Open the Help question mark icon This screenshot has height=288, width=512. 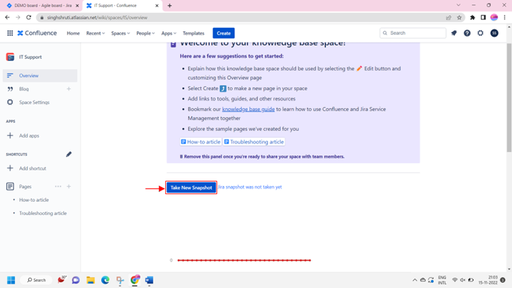tap(468, 33)
